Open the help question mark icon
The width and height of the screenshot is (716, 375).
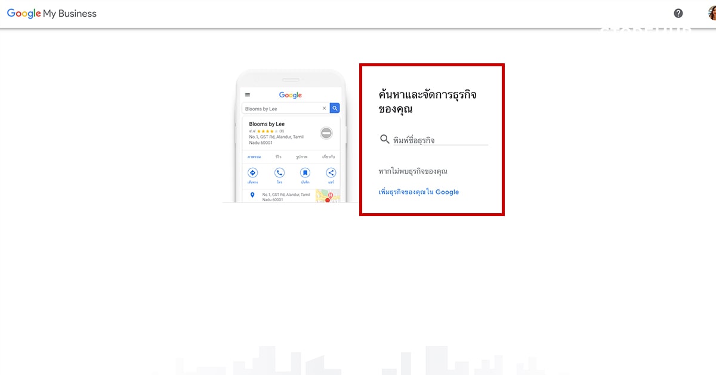678,13
